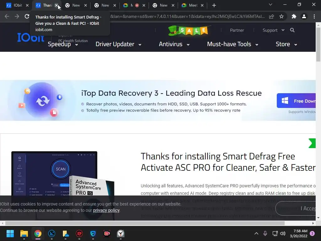Open the tab search chevron

point(271,4)
